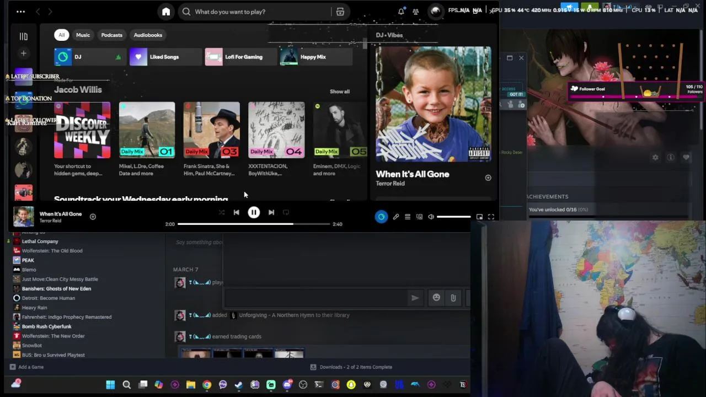Show all Made For Jacob Willis
This screenshot has height=397, width=706.
[x=340, y=92]
